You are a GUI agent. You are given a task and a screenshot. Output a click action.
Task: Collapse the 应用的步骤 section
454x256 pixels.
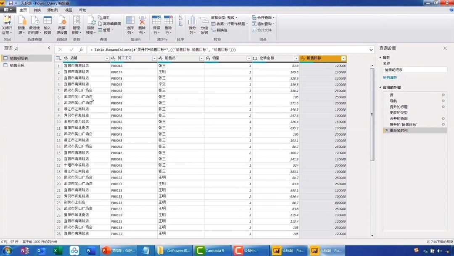point(380,87)
